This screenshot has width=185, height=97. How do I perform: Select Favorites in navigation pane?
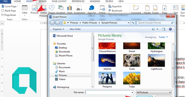(x=59, y=44)
